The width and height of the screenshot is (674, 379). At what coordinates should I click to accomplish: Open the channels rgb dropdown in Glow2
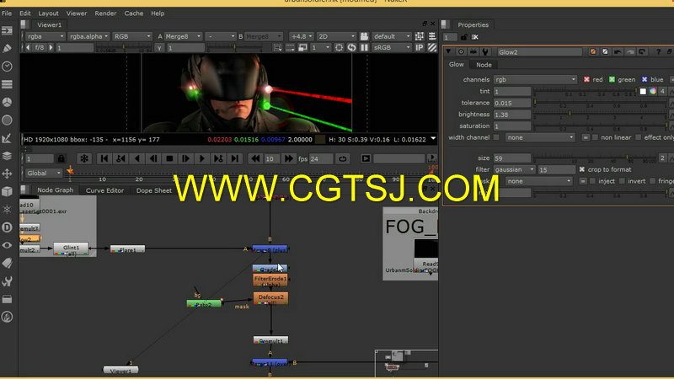534,79
